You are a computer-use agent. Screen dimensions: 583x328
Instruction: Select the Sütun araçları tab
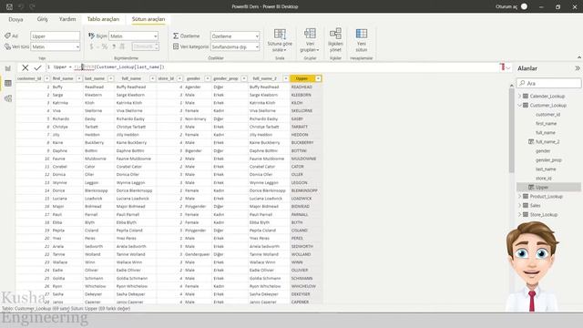[148, 19]
